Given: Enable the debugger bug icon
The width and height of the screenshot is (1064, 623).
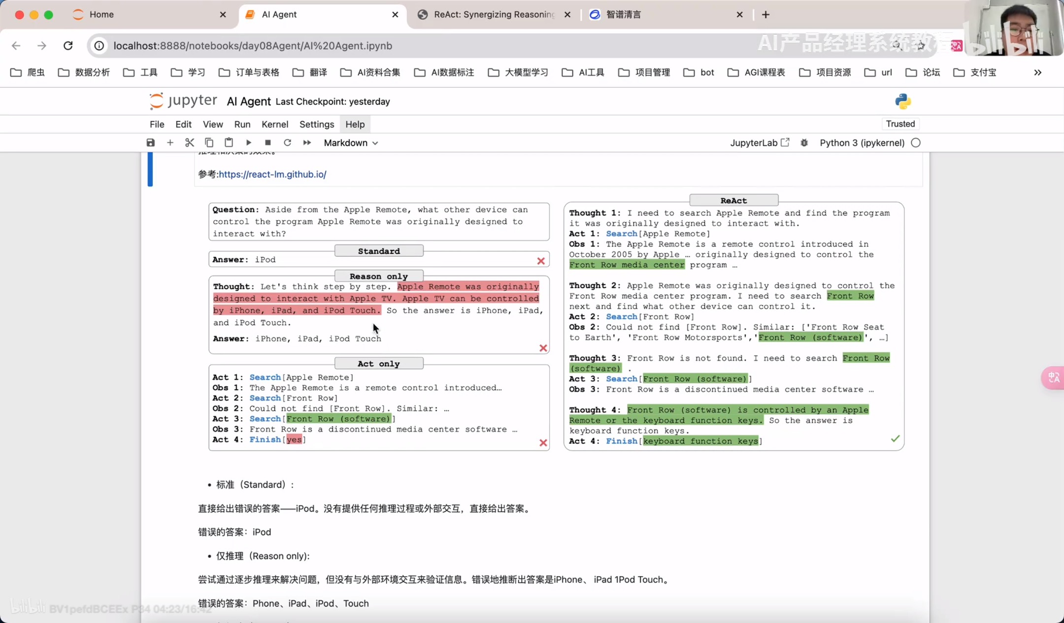Looking at the screenshot, I should [804, 143].
